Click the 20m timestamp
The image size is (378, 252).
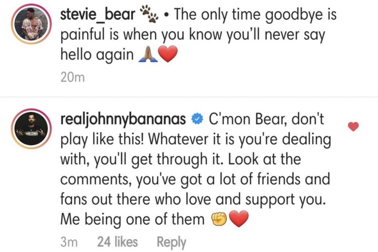tap(72, 78)
